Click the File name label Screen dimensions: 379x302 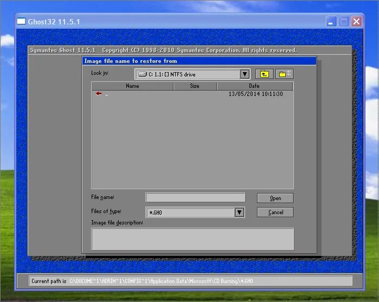(102, 197)
